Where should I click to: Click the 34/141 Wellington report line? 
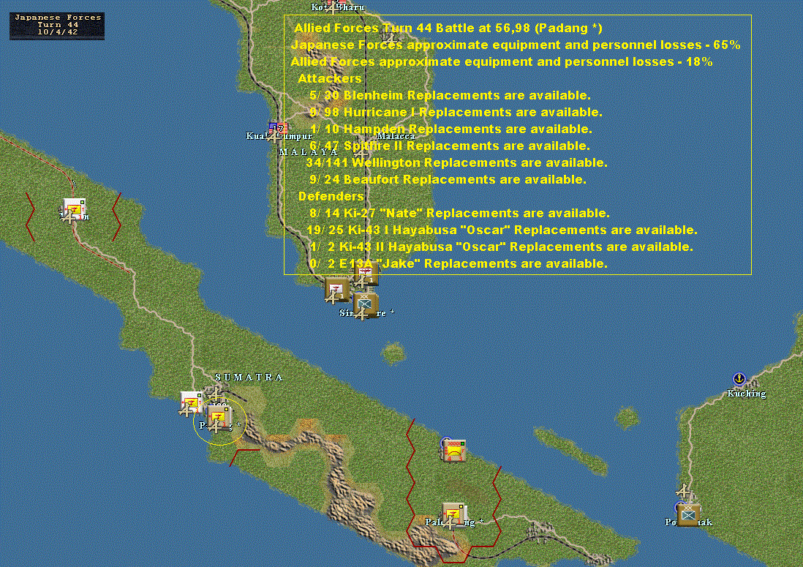click(457, 163)
